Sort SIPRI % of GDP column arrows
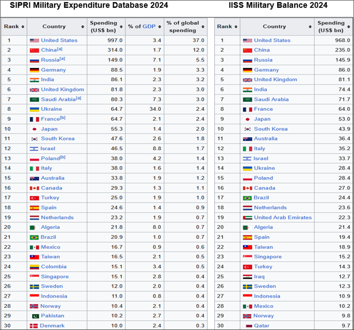This screenshot has width=354, height=330. tap(160, 27)
